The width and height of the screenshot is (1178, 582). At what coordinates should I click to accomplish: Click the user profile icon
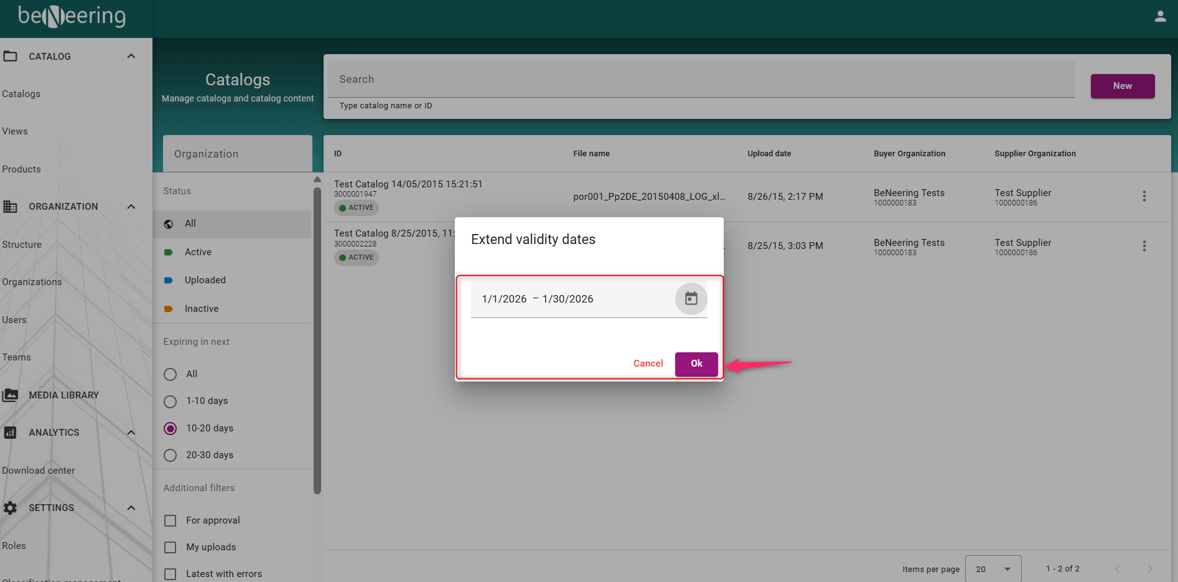(1160, 17)
